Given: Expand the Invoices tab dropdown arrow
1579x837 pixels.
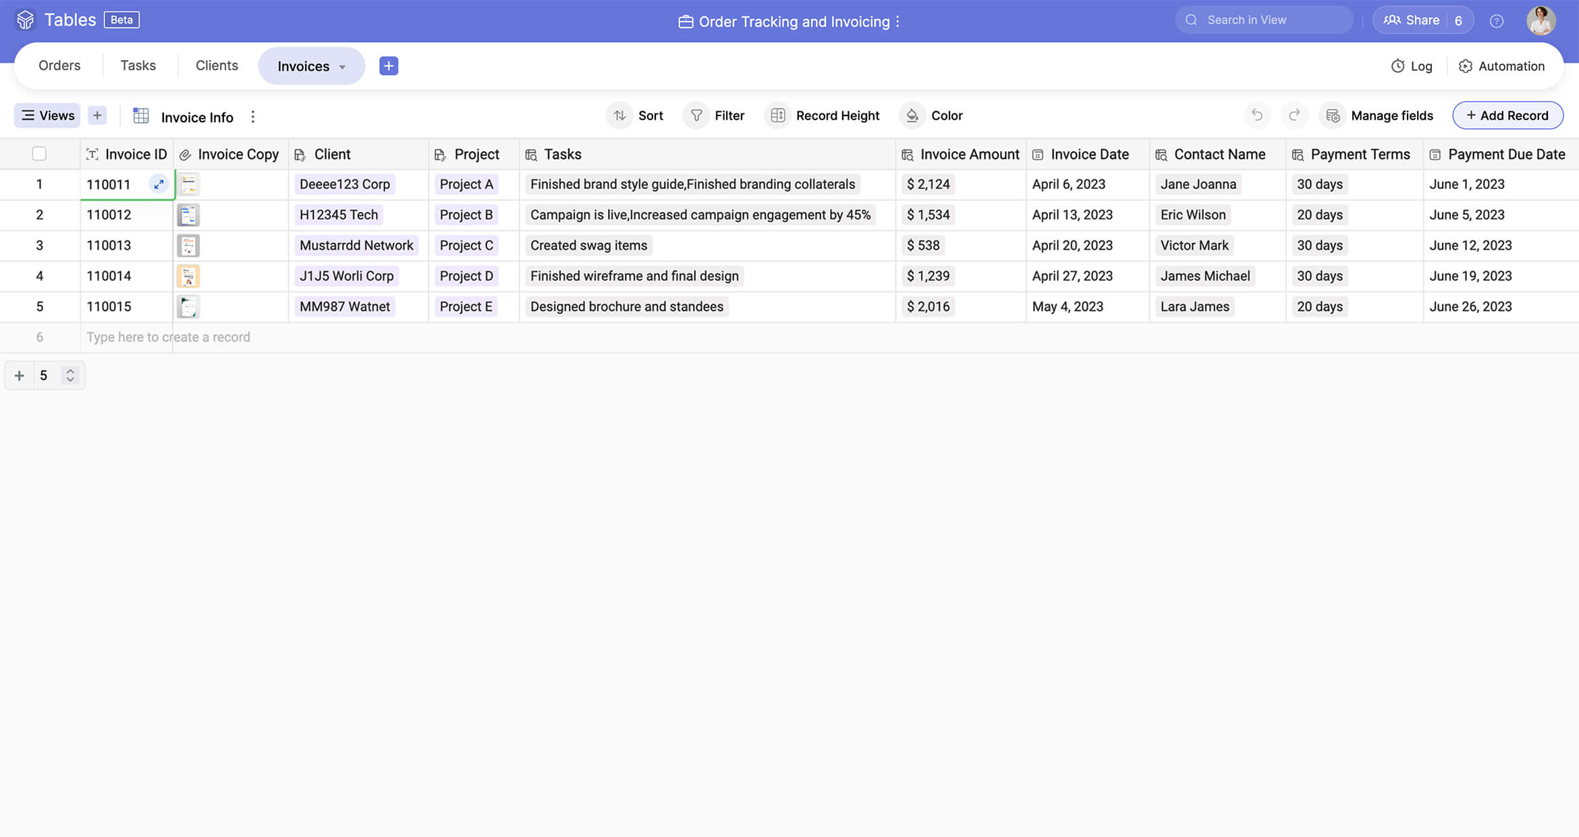Looking at the screenshot, I should point(342,67).
